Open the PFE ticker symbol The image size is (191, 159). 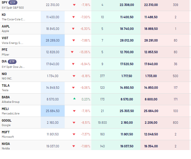4,50
